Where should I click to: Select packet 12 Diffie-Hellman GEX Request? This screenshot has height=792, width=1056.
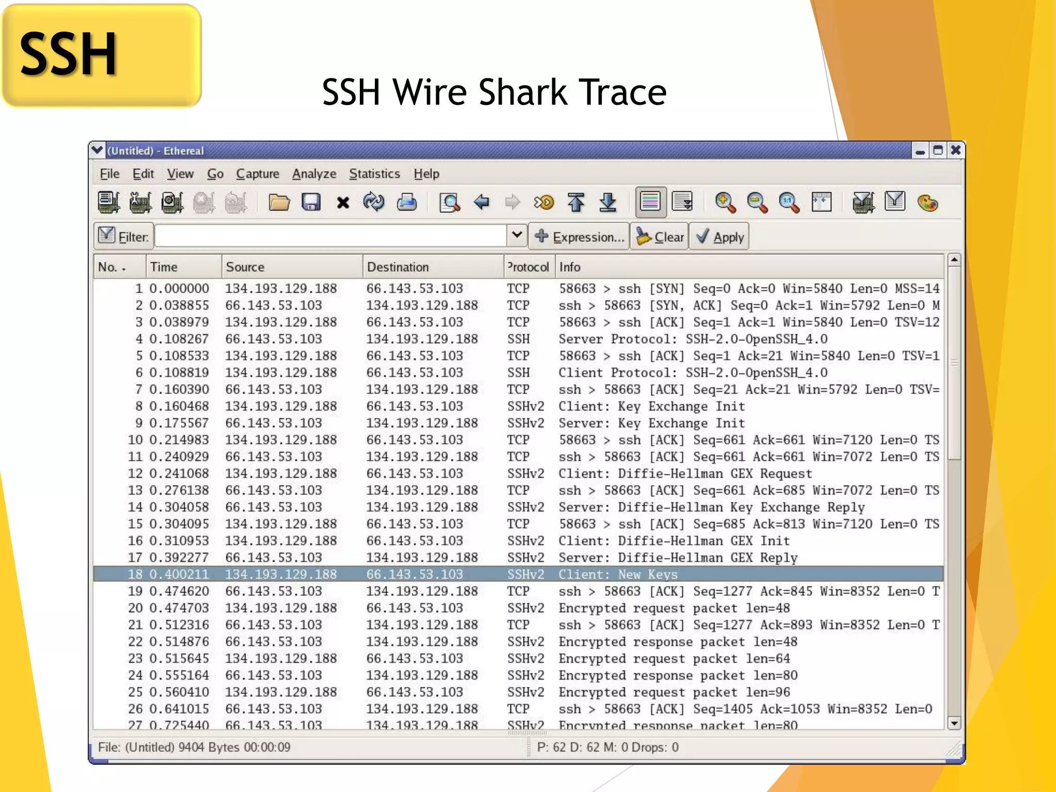(x=518, y=473)
